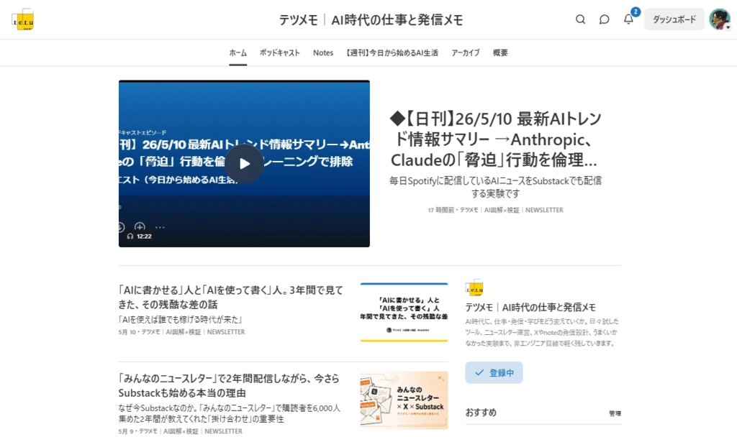
Task: Select the ホーム tab
Action: (238, 52)
